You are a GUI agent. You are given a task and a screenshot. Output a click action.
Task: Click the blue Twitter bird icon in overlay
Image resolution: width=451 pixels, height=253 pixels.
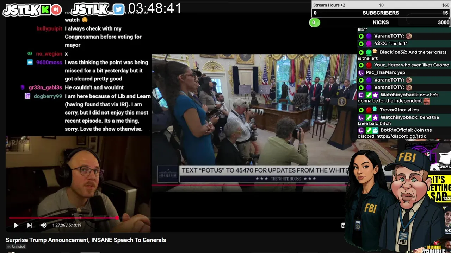pyautogui.click(x=119, y=9)
